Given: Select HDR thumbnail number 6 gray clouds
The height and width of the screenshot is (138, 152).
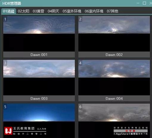Looking at the screenshot, I should [114, 121].
